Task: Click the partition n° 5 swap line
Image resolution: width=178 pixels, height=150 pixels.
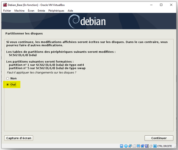Action: [47, 68]
